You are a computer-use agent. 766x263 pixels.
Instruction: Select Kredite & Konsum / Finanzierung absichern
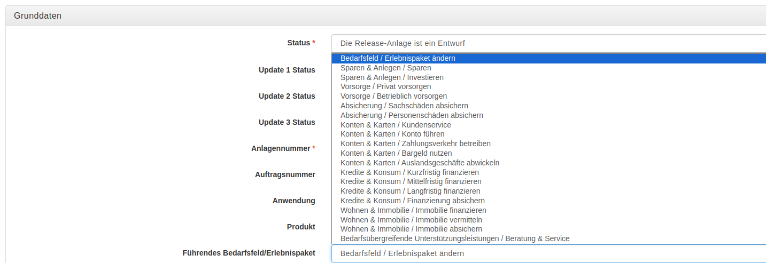coord(548,201)
